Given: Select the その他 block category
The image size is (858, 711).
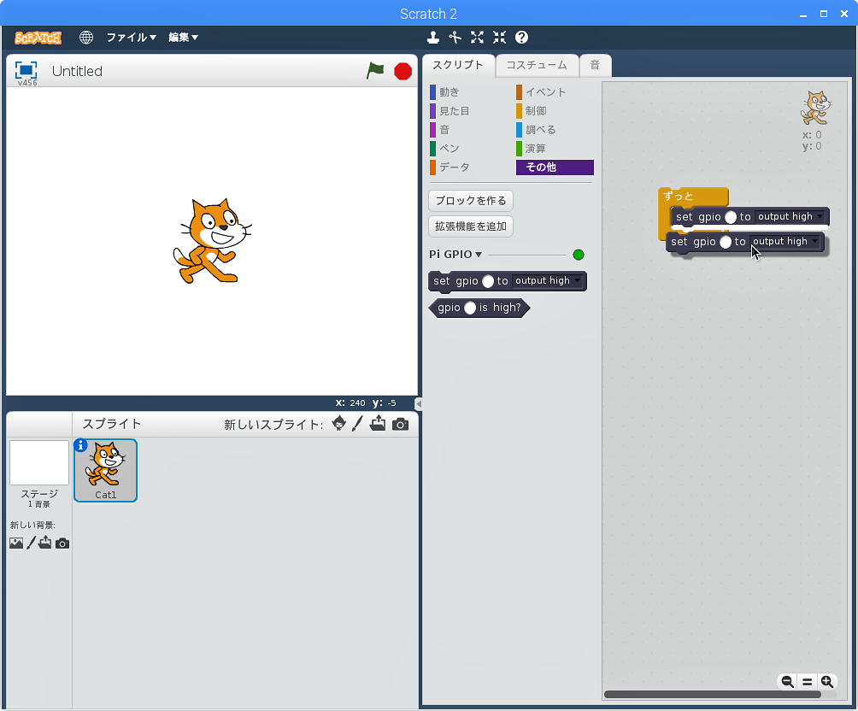Looking at the screenshot, I should click(x=555, y=167).
